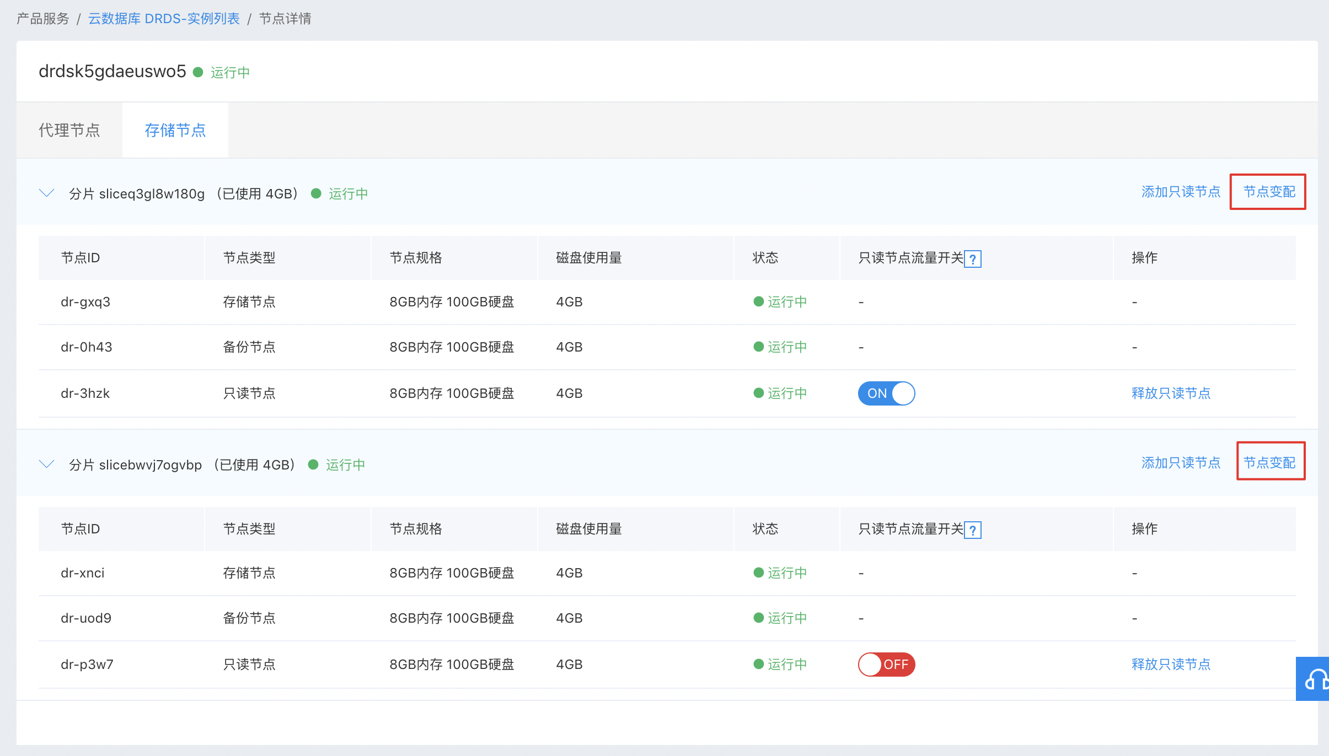1329x756 pixels.
Task: Collapse shard sliceq3gl8w180g section
Action: [x=47, y=193]
